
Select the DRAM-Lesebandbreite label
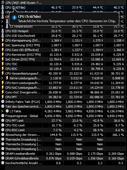(x=20, y=154)
